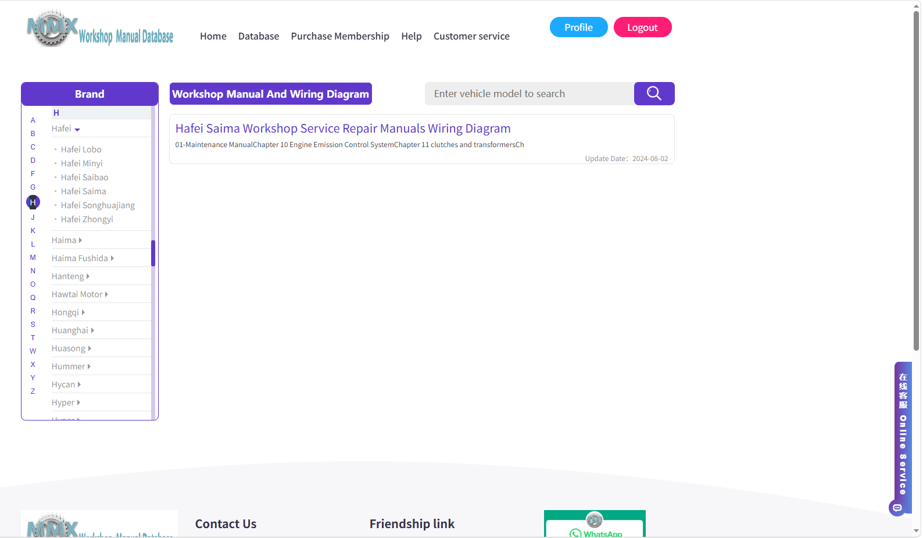Jump to brand letter D
Viewport: 923px width, 538px height.
pos(33,161)
